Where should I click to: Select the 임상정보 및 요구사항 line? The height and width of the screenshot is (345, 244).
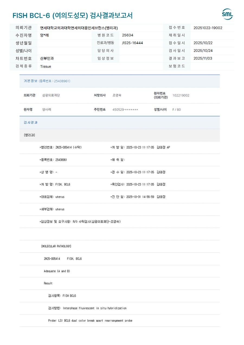pos(80,221)
